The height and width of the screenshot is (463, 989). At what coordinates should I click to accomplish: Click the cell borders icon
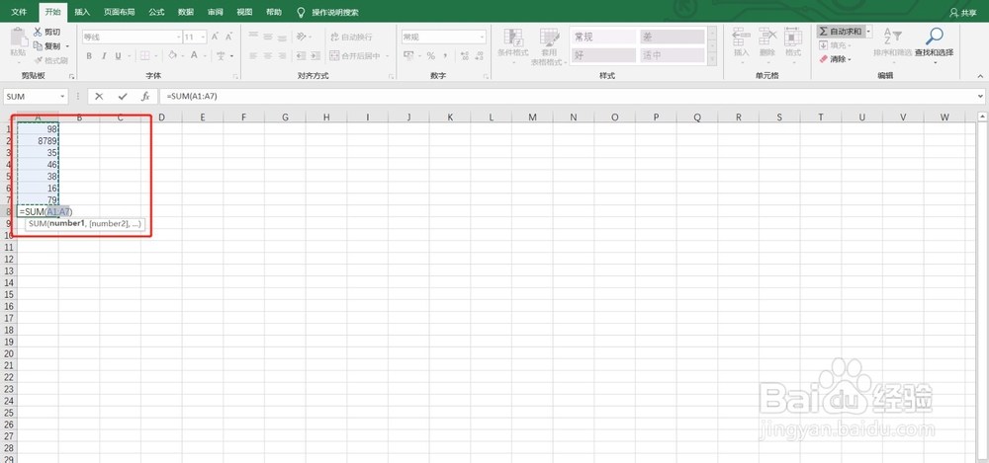(144, 56)
